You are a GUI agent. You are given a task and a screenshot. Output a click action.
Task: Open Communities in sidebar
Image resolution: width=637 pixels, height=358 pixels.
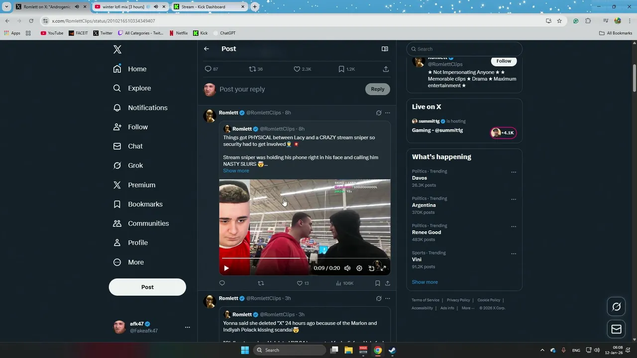[x=141, y=223]
